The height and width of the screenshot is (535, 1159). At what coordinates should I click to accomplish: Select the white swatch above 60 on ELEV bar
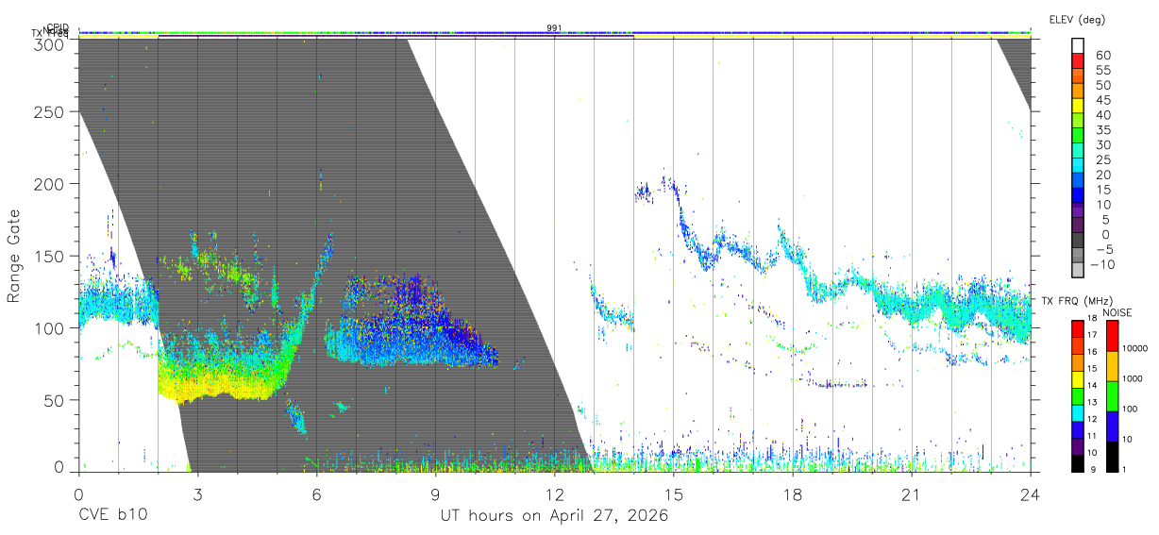pos(1079,48)
